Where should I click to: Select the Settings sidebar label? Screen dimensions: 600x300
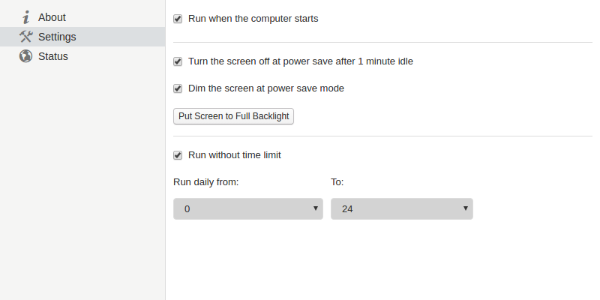tap(57, 37)
